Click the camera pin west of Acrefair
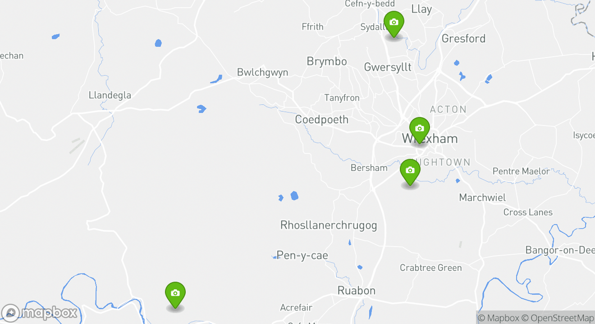Screen dimensions: 595x324 click(175, 294)
